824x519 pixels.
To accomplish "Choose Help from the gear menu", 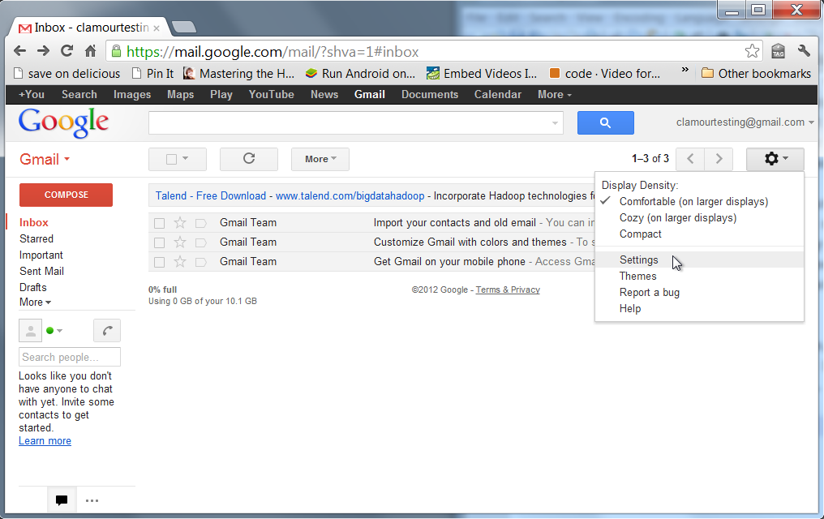I will 630,309.
